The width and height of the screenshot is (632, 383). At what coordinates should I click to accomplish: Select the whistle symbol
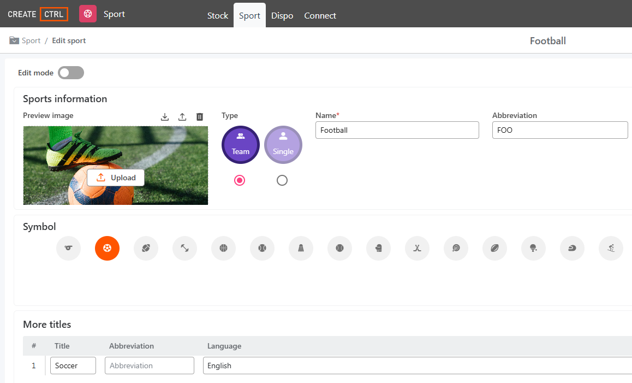[x=69, y=248]
